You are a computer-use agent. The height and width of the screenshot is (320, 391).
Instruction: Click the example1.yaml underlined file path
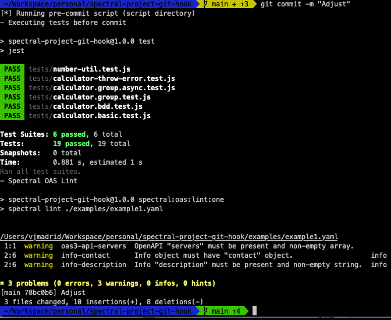pos(169,237)
